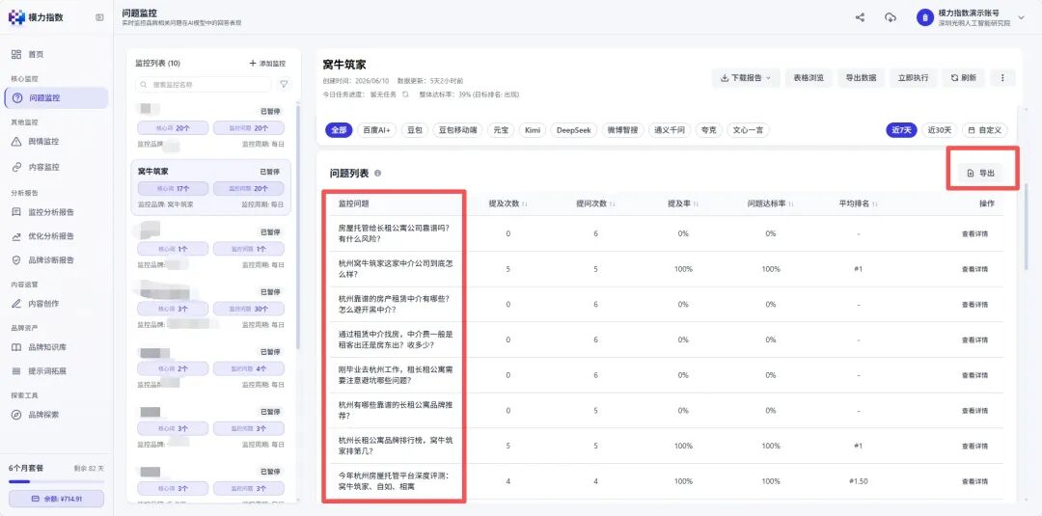Click the share icon in the top bar
Viewport: 1042px width, 516px height.
coord(860,18)
